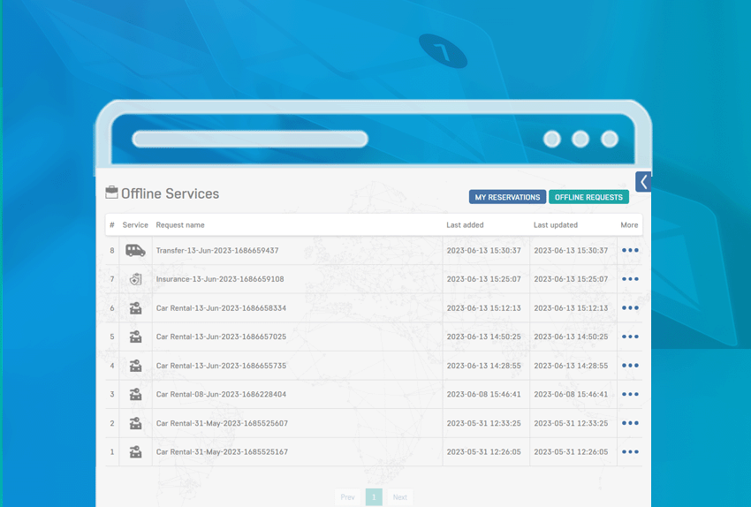Click car rental icon for request 1686657025
Viewport: 751px width, 507px height.
pos(135,337)
